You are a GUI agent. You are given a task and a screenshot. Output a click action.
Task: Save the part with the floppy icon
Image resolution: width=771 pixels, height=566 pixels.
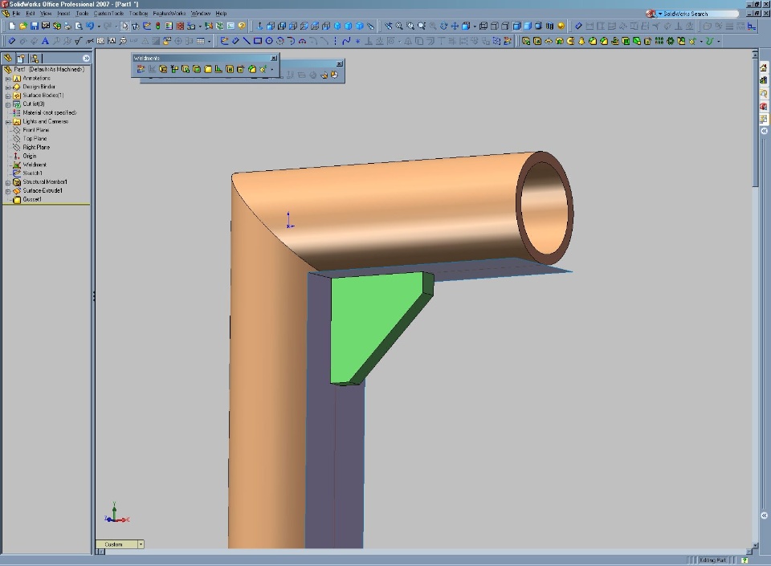pos(35,26)
